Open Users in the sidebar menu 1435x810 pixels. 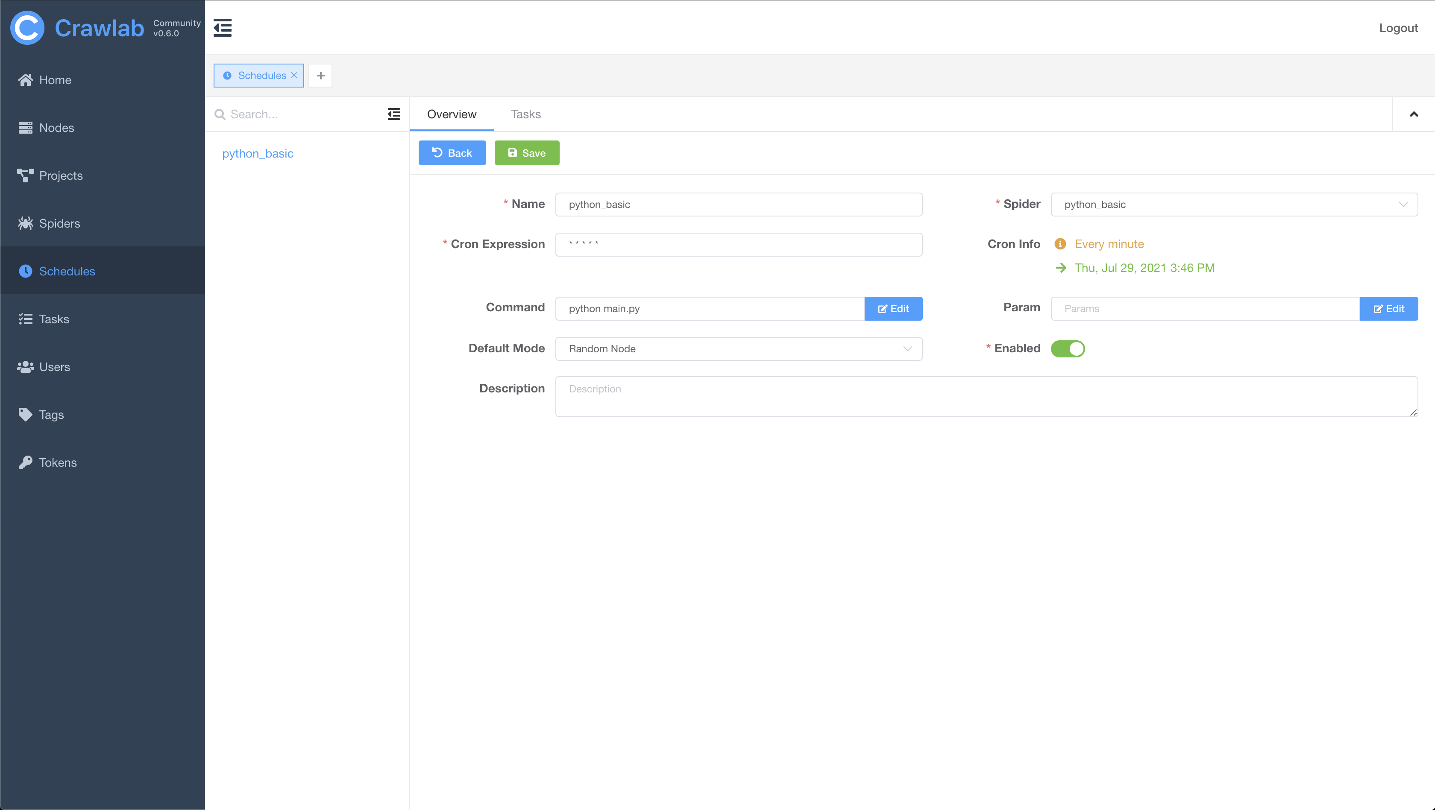54,367
